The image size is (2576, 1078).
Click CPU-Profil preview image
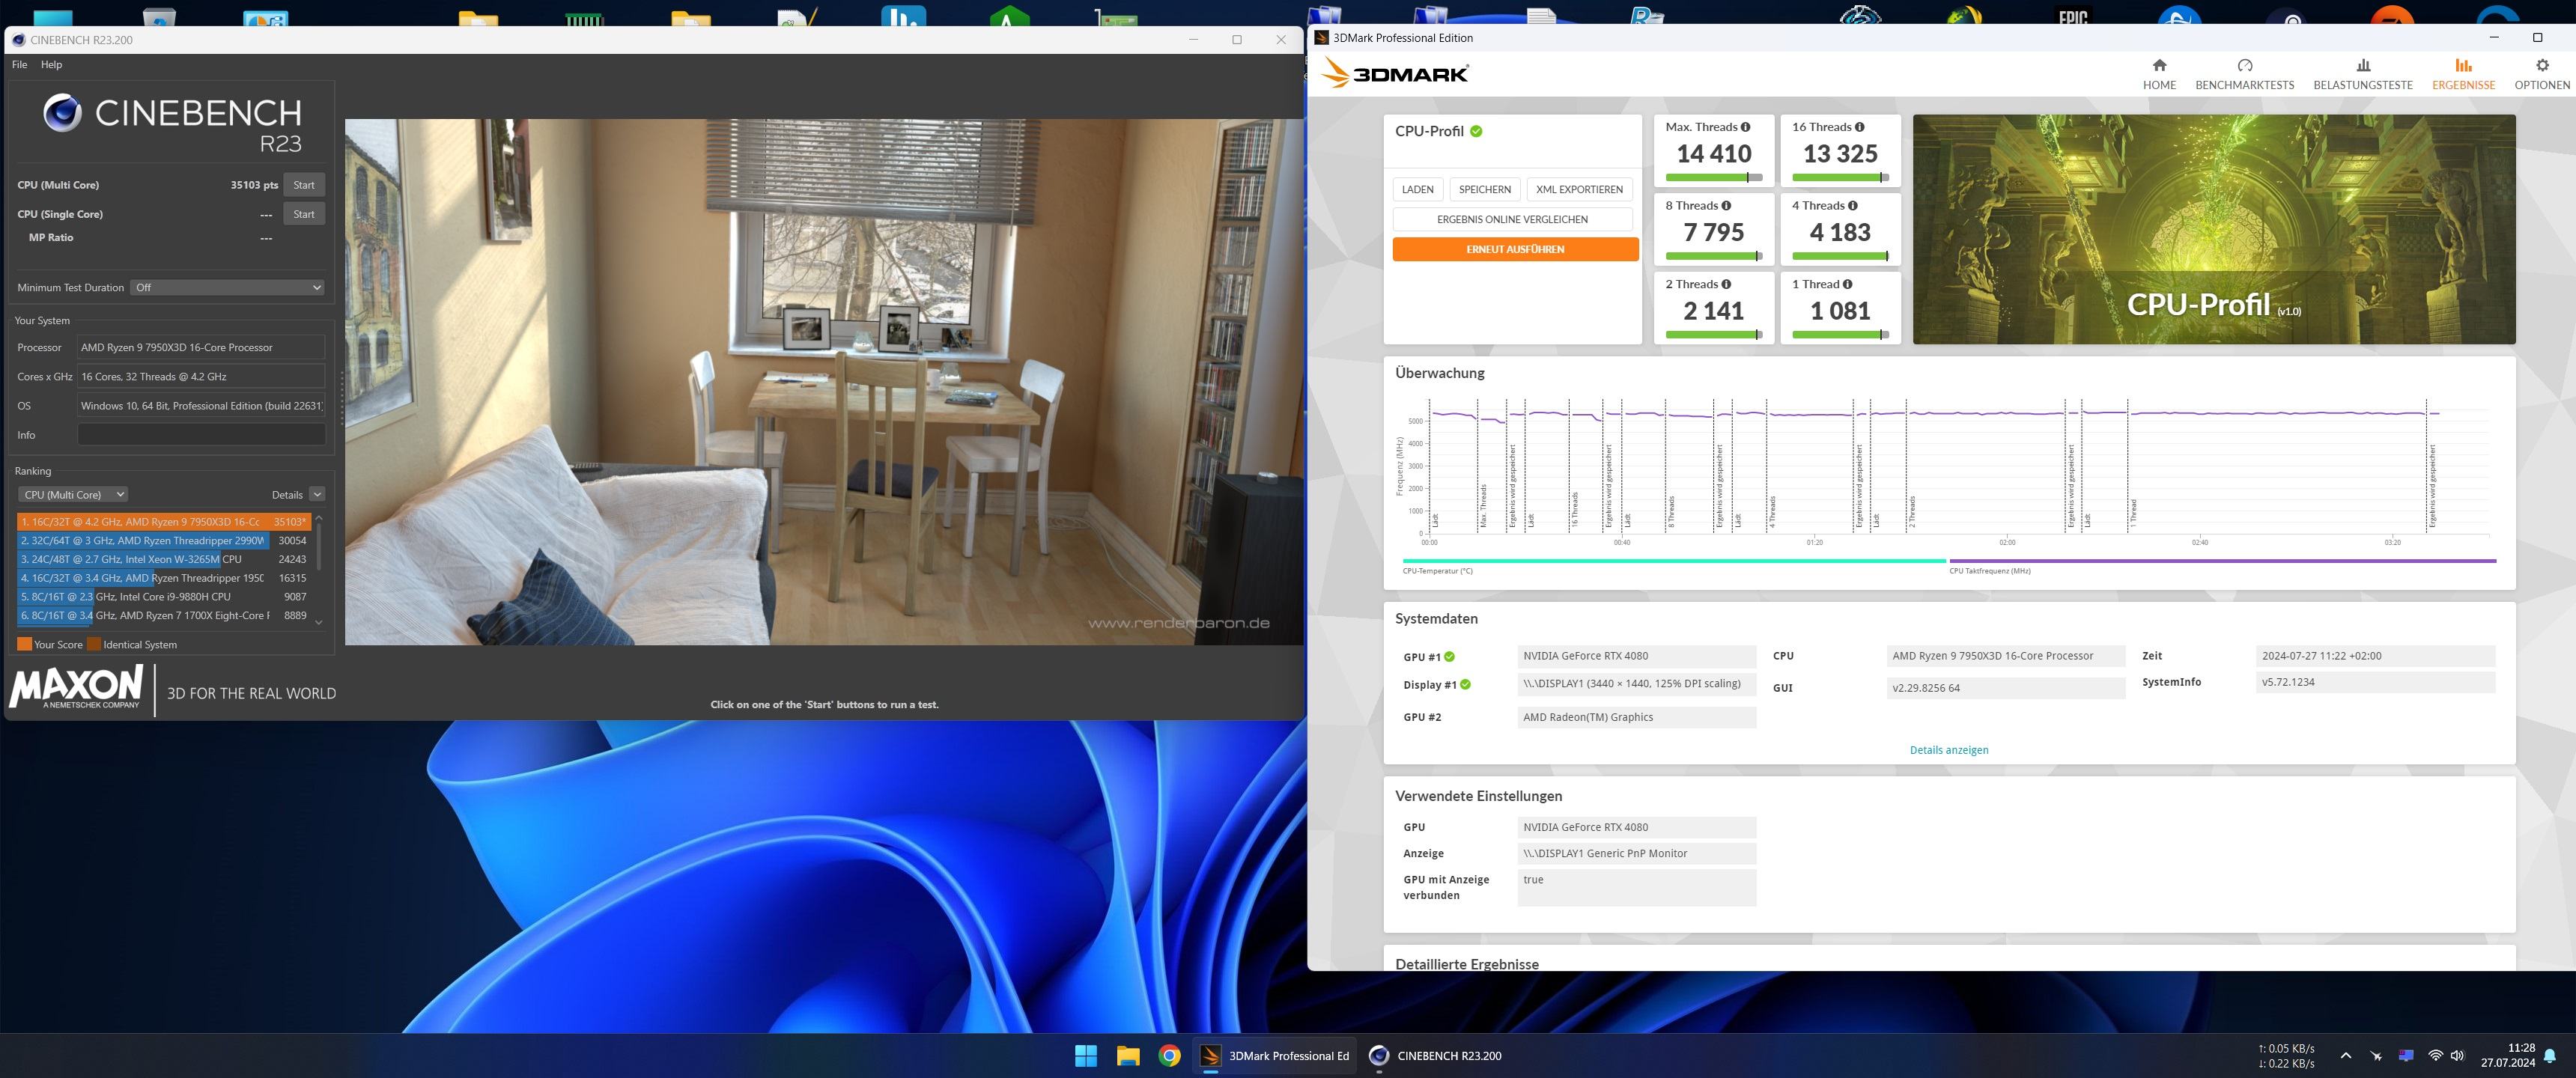2213,229
